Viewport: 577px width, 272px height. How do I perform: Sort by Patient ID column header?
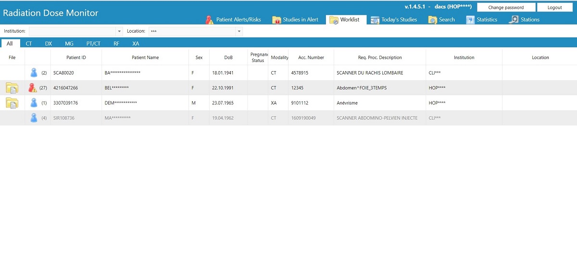pyautogui.click(x=76, y=58)
